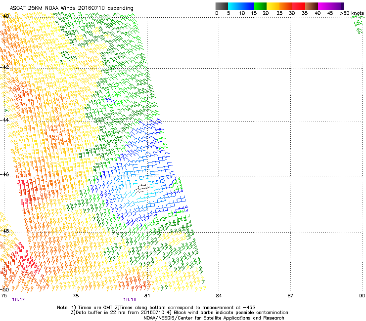Click the gray 0-5 knots color swatch
366x321 pixels.
click(222, 6)
